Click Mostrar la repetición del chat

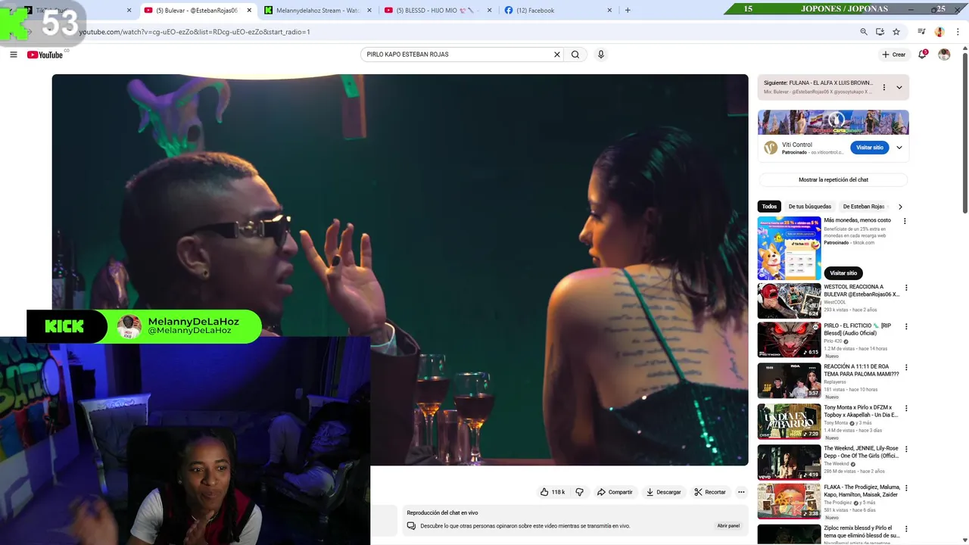[833, 180]
